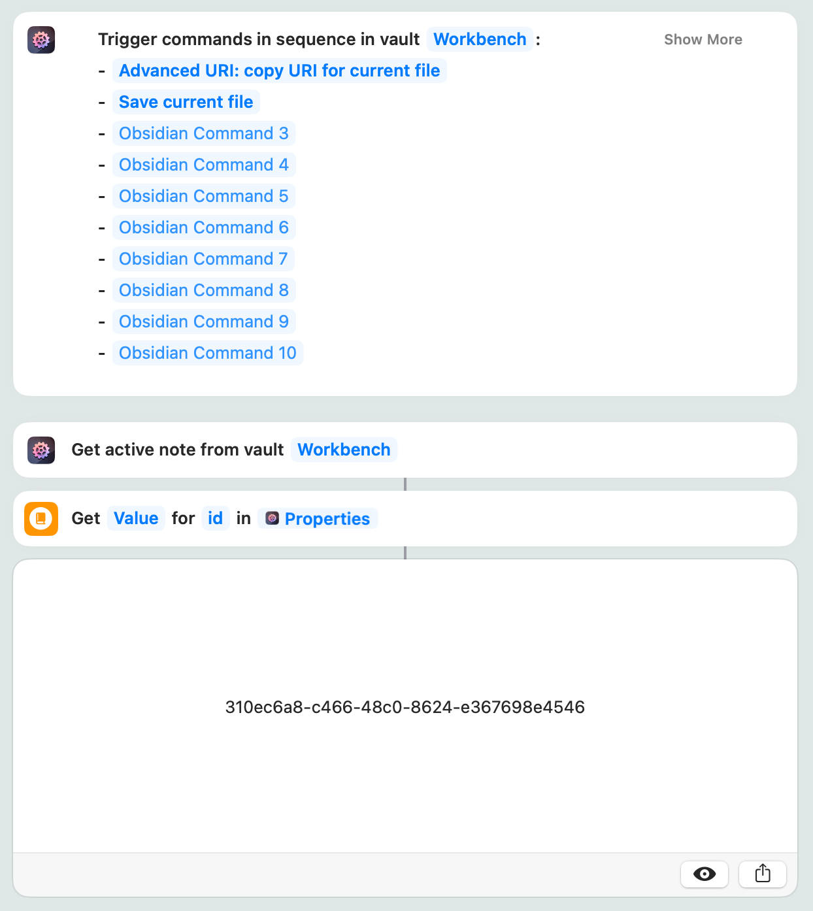
Task: Click the Obsidian Command 10 placeholder
Action: [x=207, y=353]
